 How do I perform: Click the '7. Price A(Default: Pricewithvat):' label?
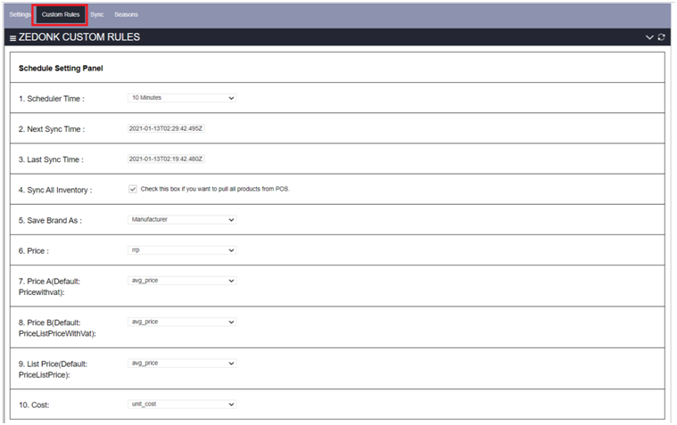49,287
